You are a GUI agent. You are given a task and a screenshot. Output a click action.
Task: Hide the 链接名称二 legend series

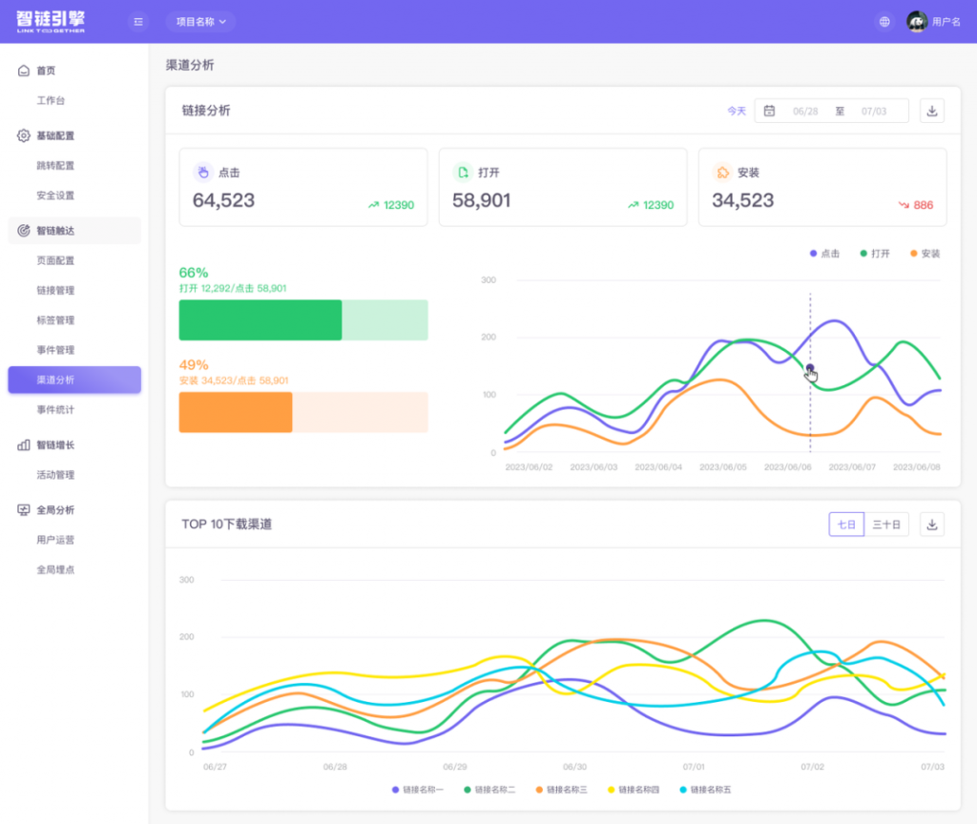pos(489,790)
